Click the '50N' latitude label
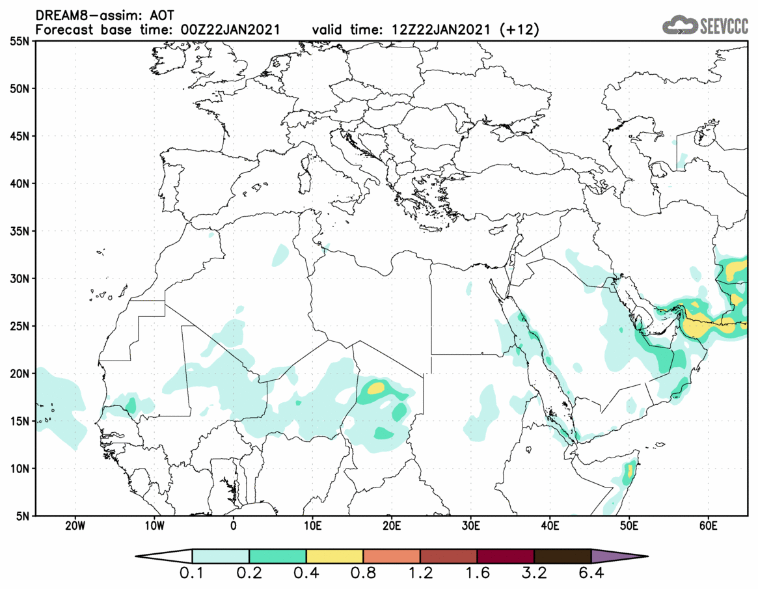 pos(20,89)
